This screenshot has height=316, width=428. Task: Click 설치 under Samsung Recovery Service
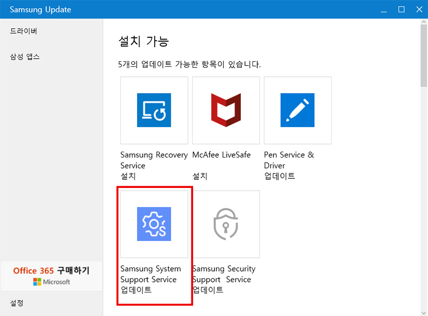pos(128,176)
